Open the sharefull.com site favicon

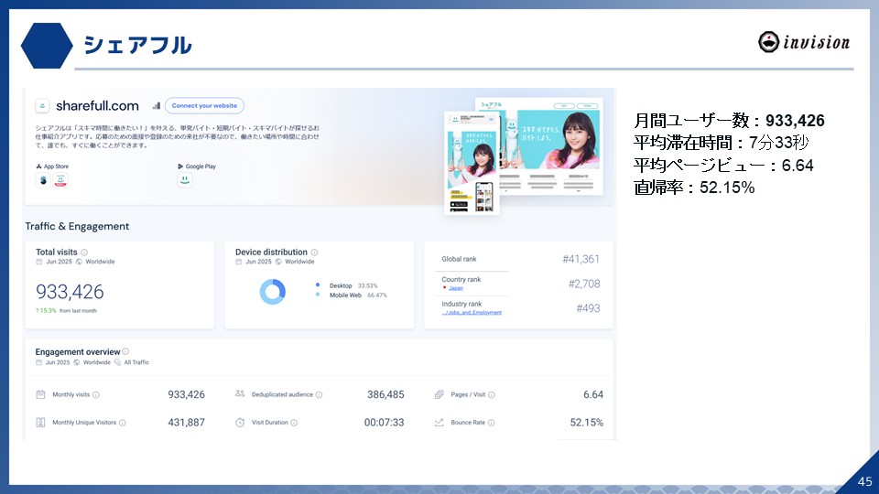click(42, 106)
